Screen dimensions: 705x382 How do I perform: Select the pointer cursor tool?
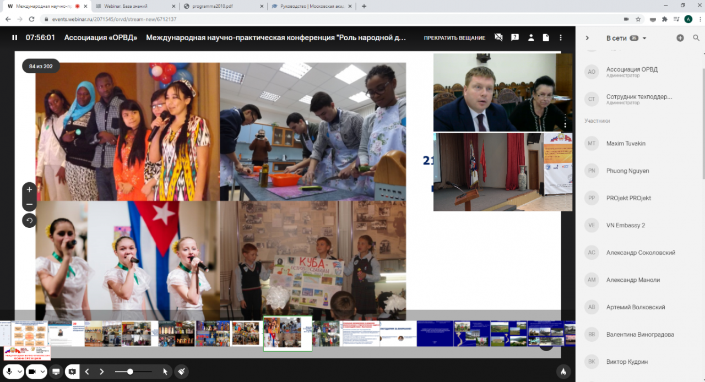165,372
